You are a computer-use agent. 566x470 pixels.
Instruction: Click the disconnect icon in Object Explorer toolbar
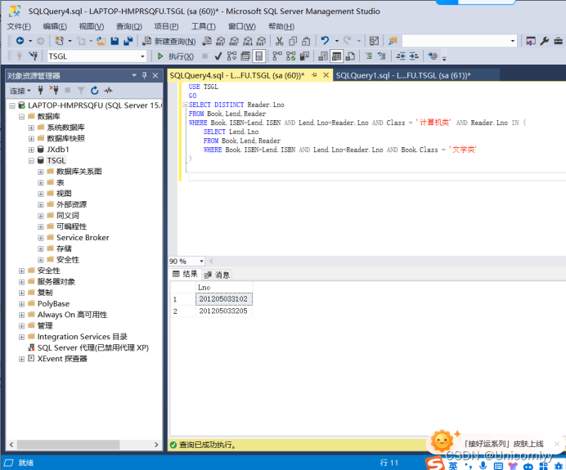(54, 90)
